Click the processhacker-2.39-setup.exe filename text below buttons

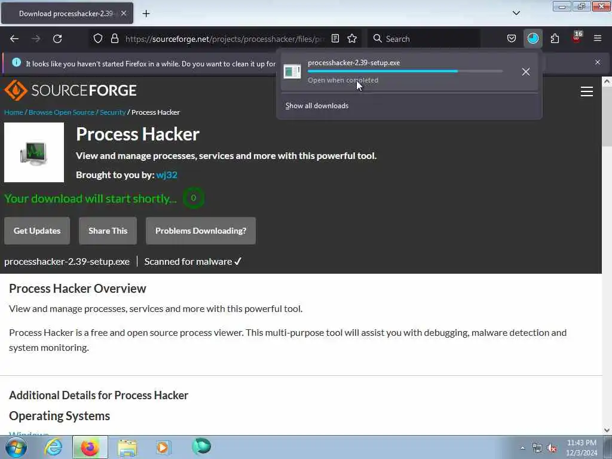click(x=67, y=262)
